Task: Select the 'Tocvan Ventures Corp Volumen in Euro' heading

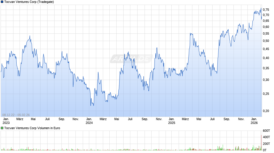Action: pyautogui.click(x=32, y=128)
